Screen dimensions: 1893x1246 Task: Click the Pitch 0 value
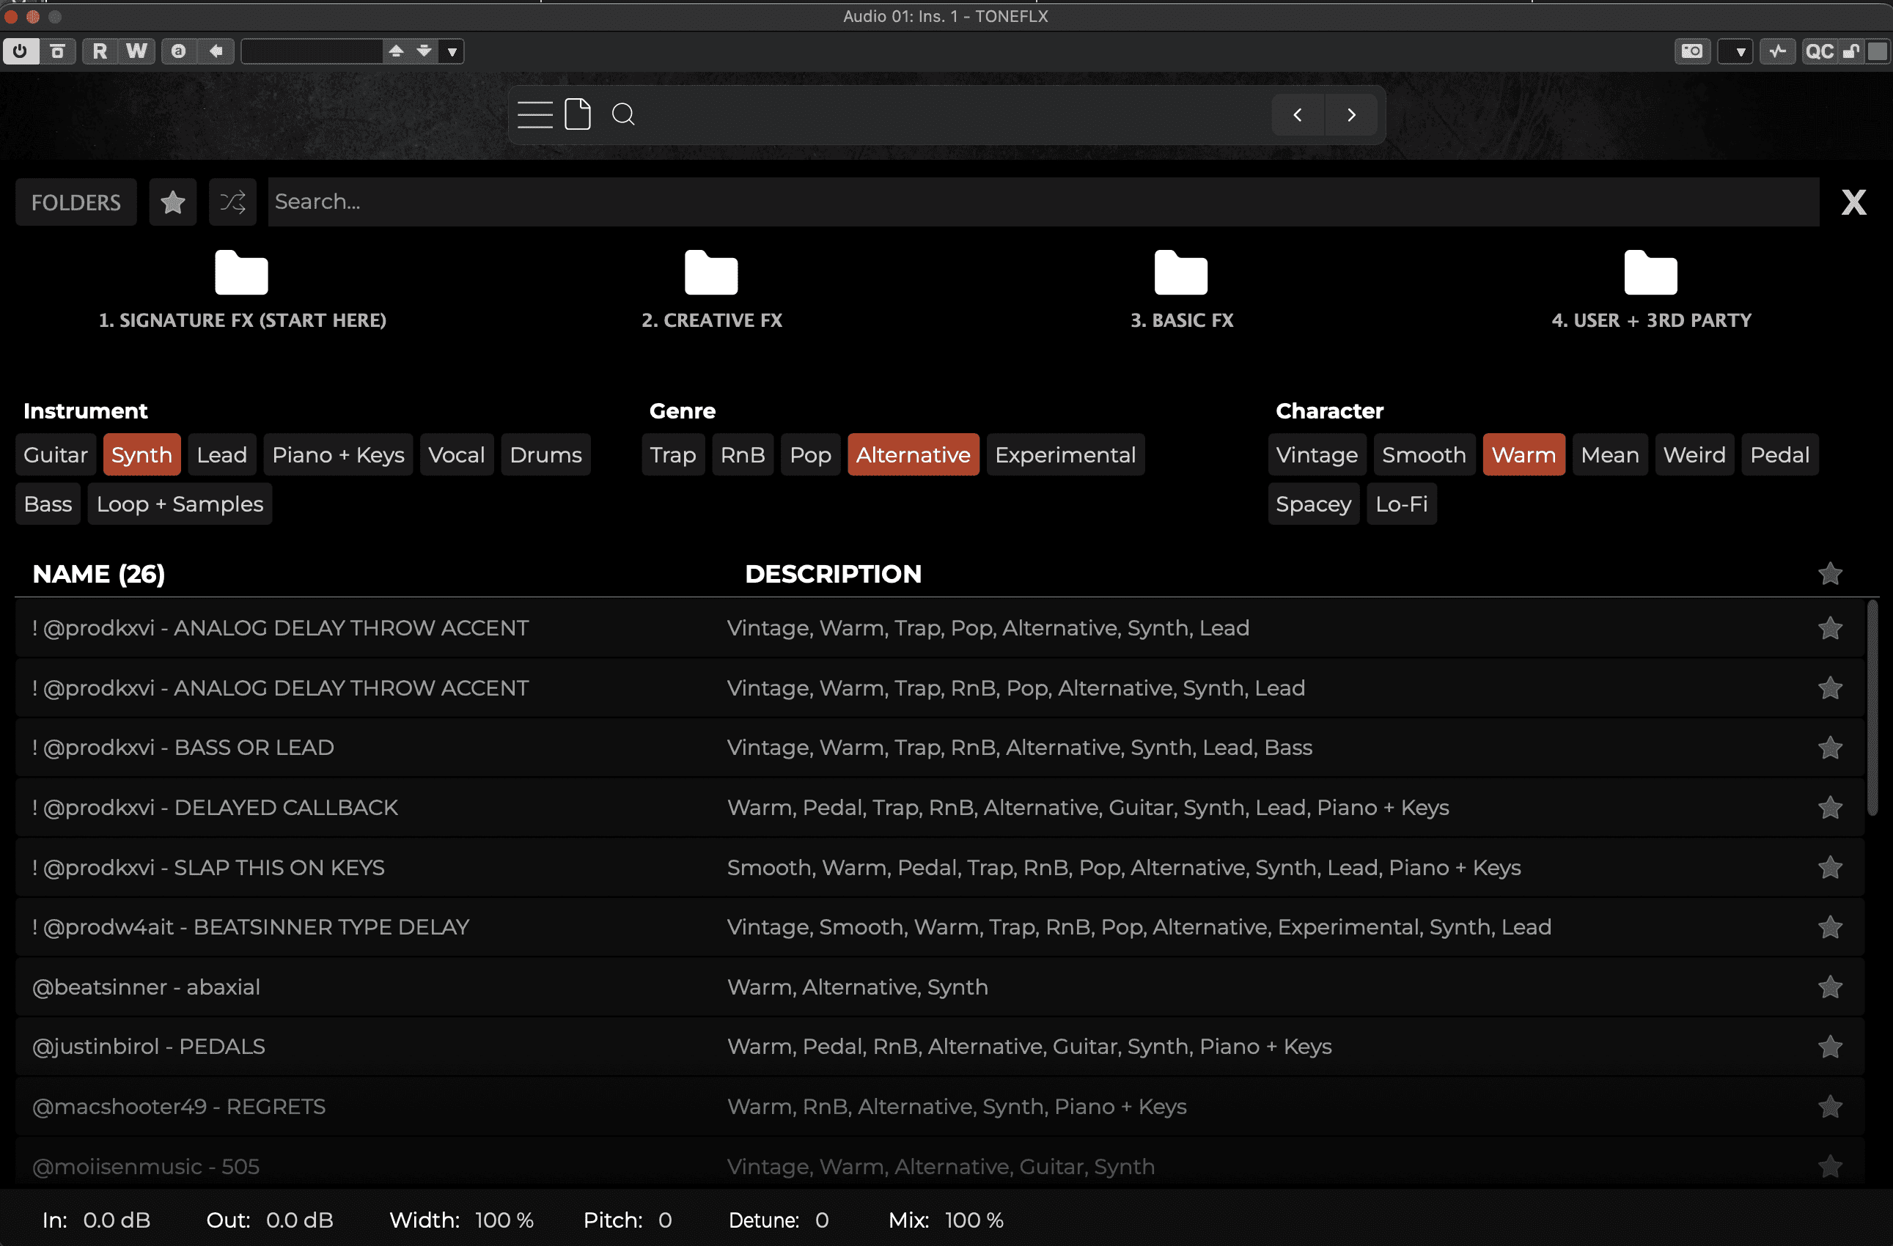tap(665, 1220)
